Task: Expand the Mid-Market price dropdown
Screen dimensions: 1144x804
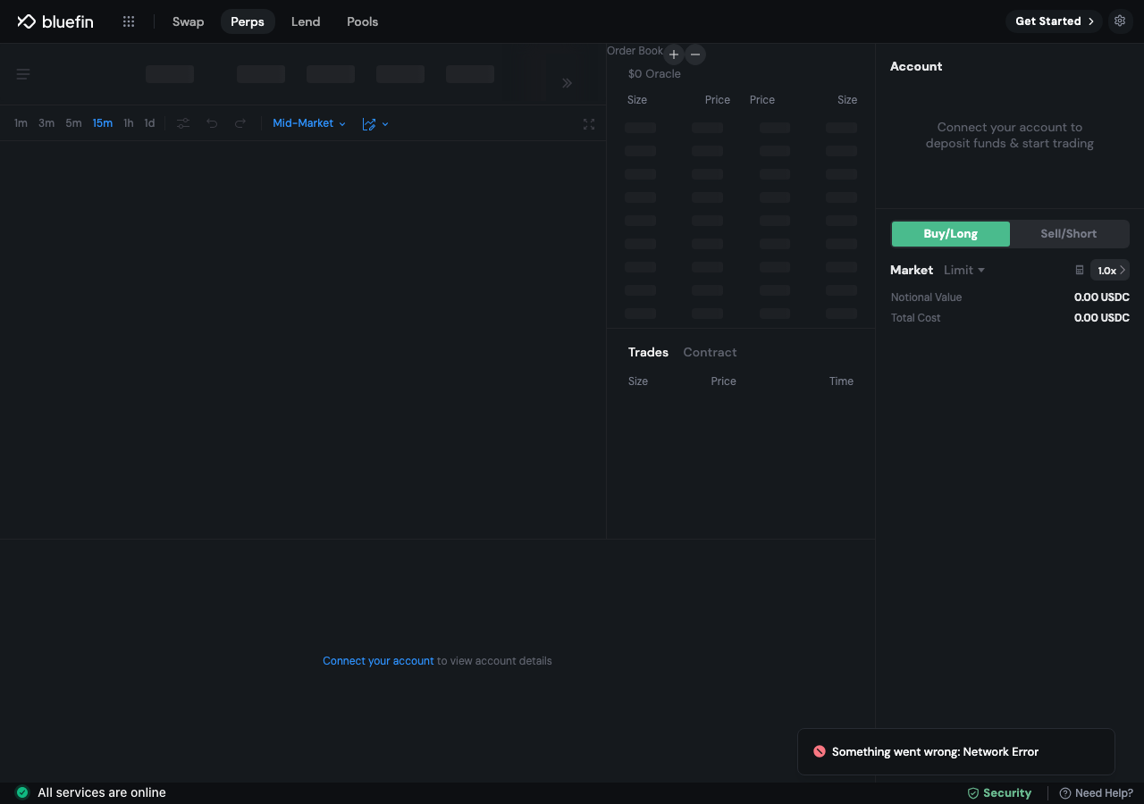Action: [x=309, y=123]
